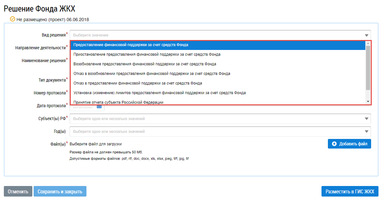Open the Субъект(ы) РФ dropdown

point(220,119)
